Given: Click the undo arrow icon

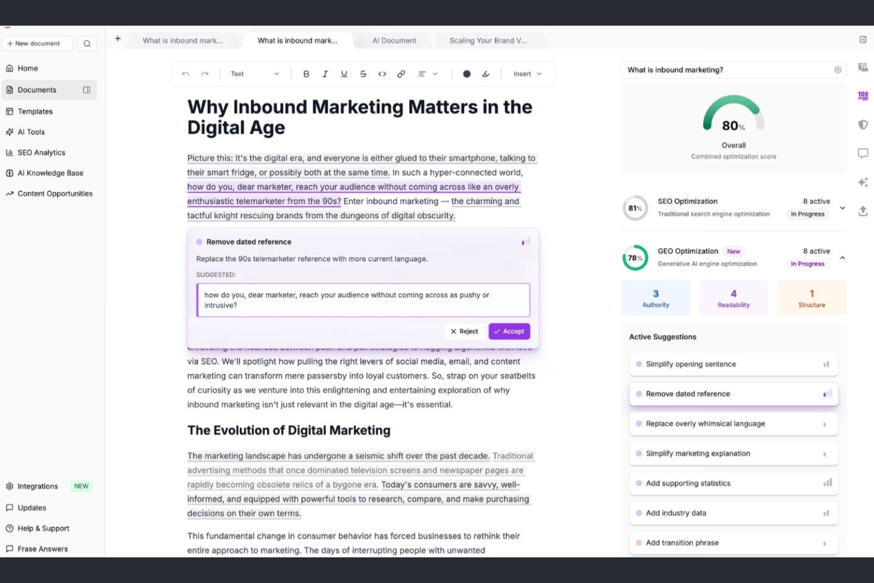Looking at the screenshot, I should (x=185, y=74).
